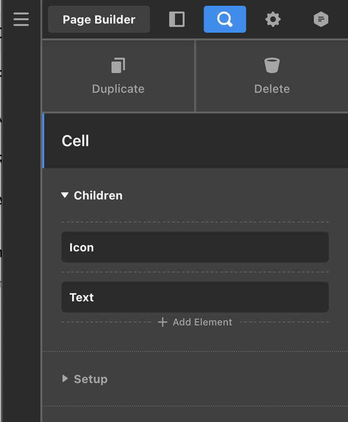
Task: Click the plus icon beside Add Element
Action: pyautogui.click(x=162, y=322)
